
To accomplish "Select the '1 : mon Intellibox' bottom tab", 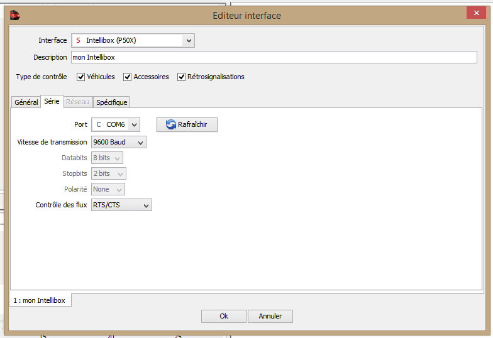I will pos(39,300).
